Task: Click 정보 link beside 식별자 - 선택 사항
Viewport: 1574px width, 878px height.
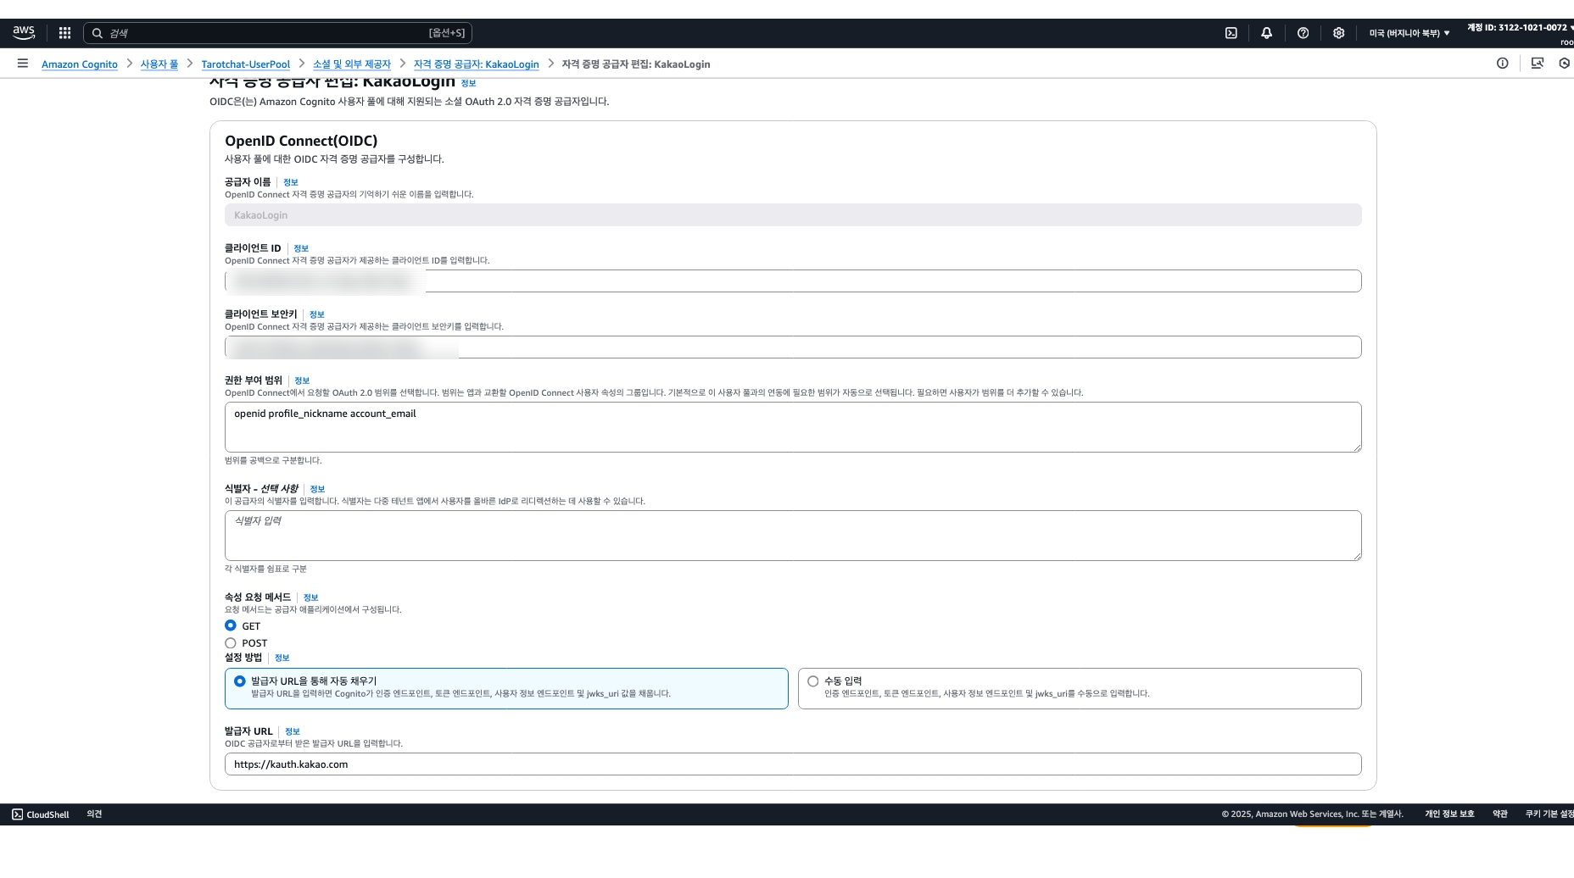Action: pyautogui.click(x=317, y=489)
